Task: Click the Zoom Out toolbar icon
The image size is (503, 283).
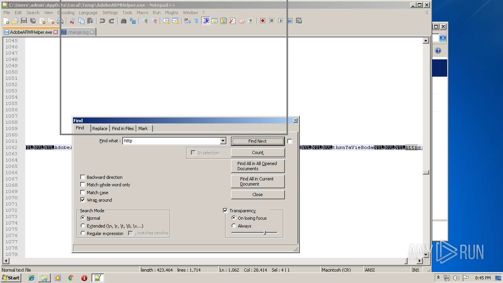Action: (x=154, y=21)
